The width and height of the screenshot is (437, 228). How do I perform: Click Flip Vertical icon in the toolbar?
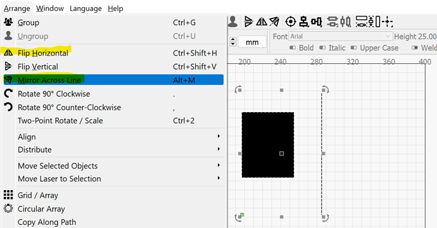pyautogui.click(x=248, y=22)
